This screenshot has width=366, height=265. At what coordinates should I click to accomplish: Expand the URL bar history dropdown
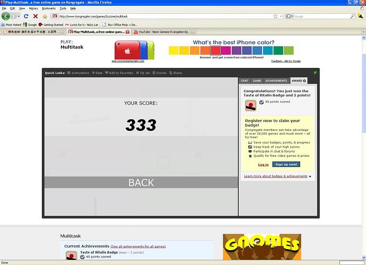coord(281,16)
